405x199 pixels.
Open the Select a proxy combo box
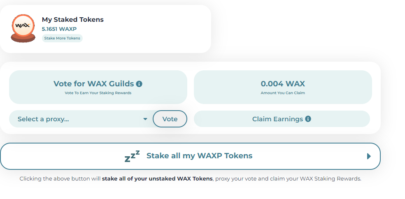pyautogui.click(x=81, y=119)
